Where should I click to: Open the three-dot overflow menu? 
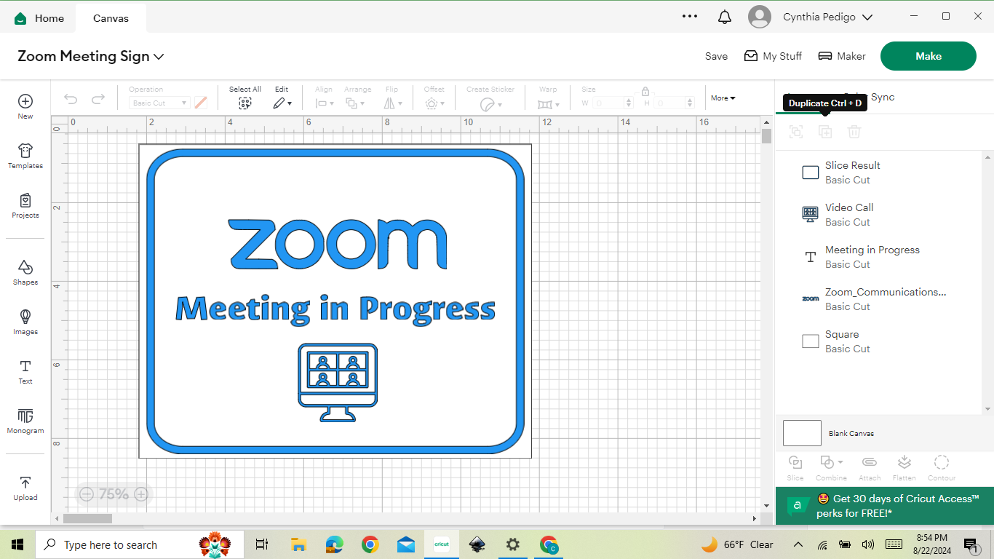click(690, 16)
